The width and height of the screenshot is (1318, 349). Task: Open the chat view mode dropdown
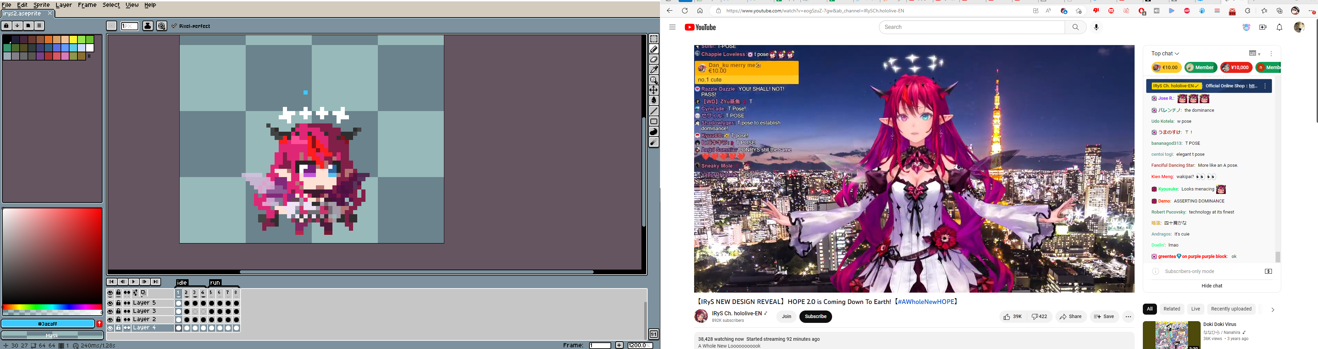1254,54
